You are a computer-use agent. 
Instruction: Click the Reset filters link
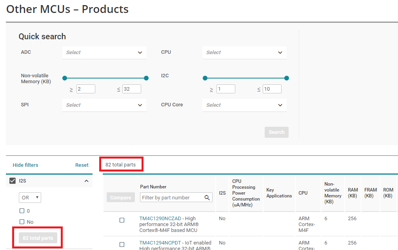click(82, 165)
